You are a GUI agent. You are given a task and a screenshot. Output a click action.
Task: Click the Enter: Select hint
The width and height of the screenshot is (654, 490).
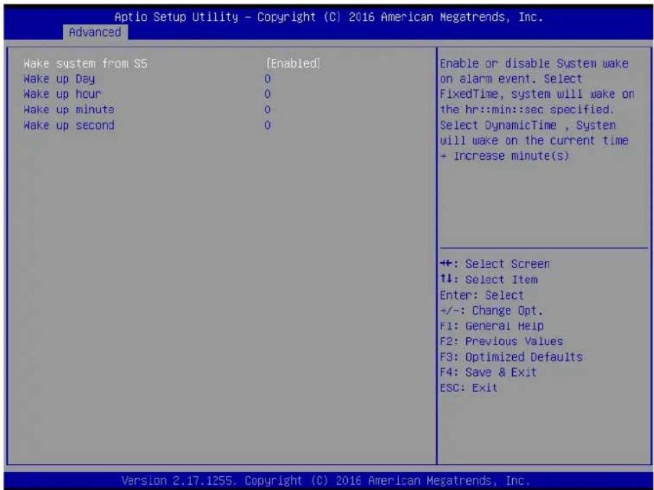[x=482, y=295]
